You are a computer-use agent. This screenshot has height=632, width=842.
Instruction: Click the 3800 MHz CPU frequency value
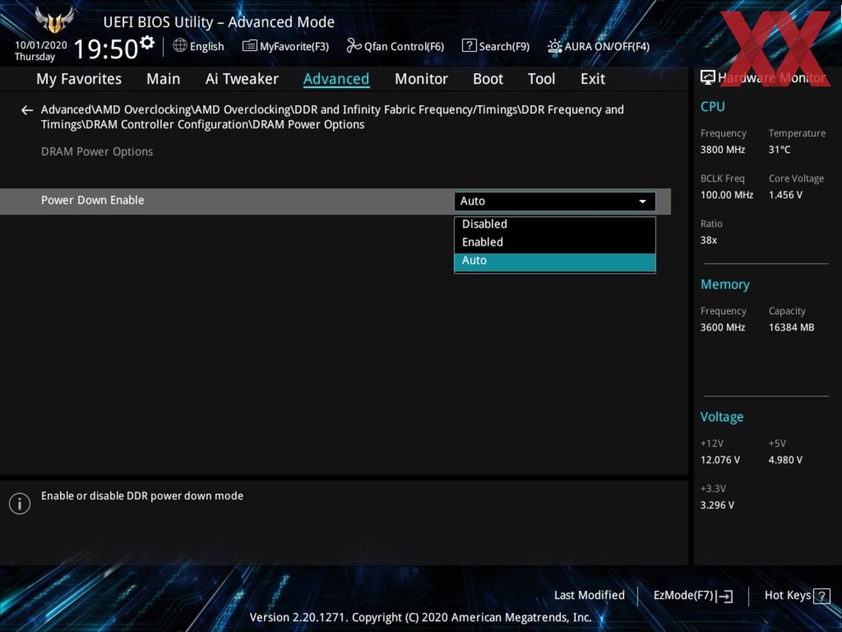[x=723, y=150]
